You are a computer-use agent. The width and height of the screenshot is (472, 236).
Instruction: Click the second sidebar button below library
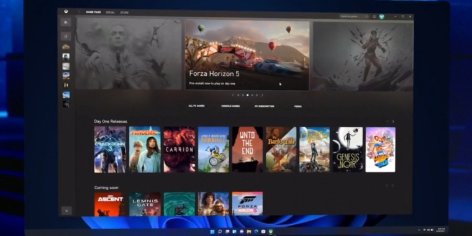(x=66, y=37)
